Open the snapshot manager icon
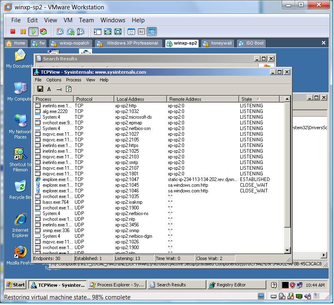The image size is (334, 305). [81, 32]
